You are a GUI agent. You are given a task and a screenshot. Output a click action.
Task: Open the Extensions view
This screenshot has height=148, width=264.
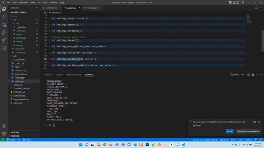click(4, 40)
